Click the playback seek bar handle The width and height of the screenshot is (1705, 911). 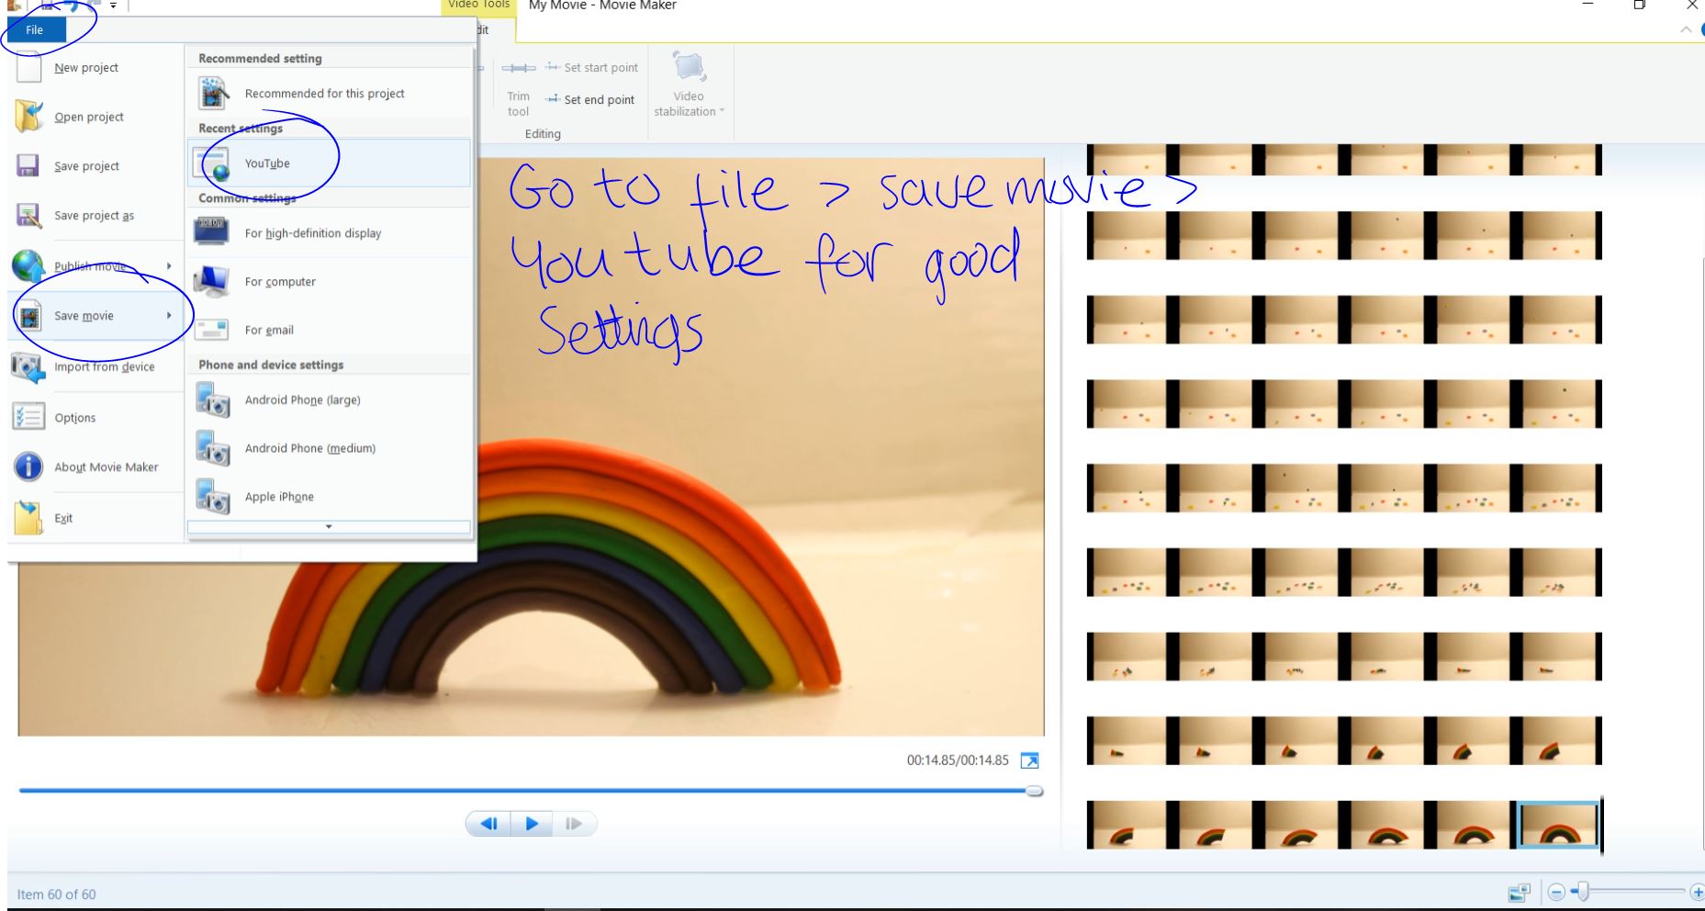click(1035, 791)
